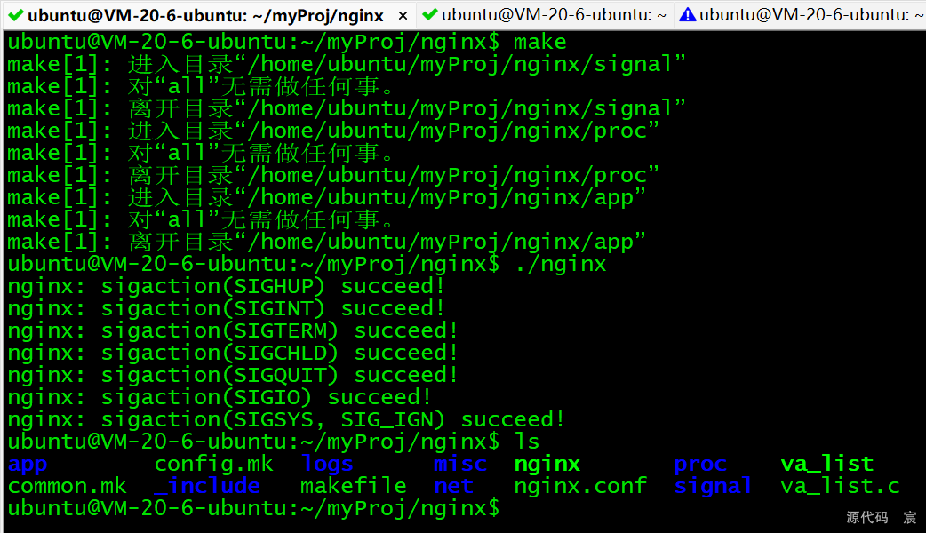
Task: Click the 'sigaction(SIGIO) succeed!' line
Action: [220, 397]
